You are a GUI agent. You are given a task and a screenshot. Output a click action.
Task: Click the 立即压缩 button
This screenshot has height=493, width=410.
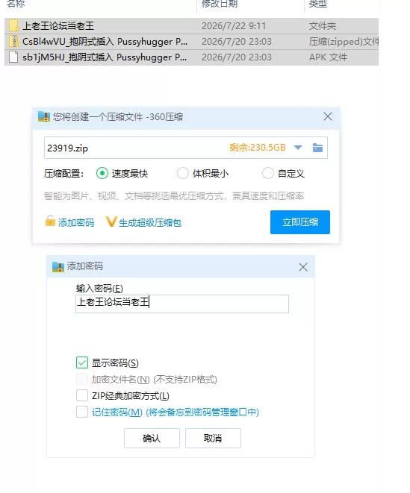point(300,222)
